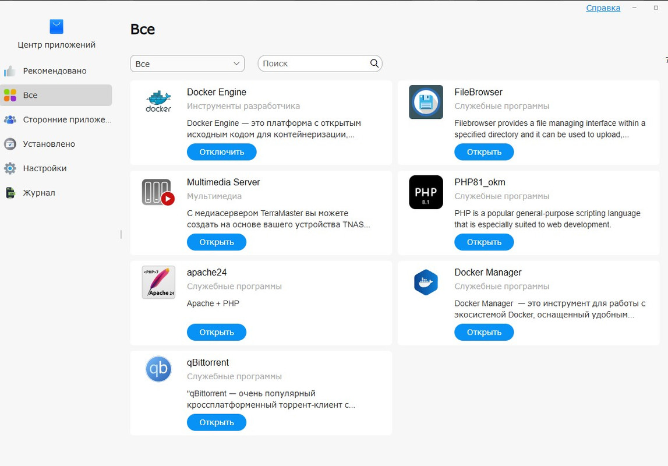Click the apache24 feather icon
This screenshot has width=668, height=466.
pyautogui.click(x=158, y=283)
